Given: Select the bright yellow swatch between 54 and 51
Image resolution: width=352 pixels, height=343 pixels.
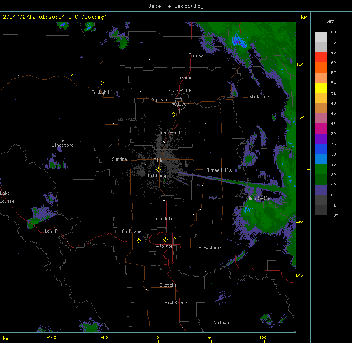Looking at the screenshot, I should click(321, 88).
